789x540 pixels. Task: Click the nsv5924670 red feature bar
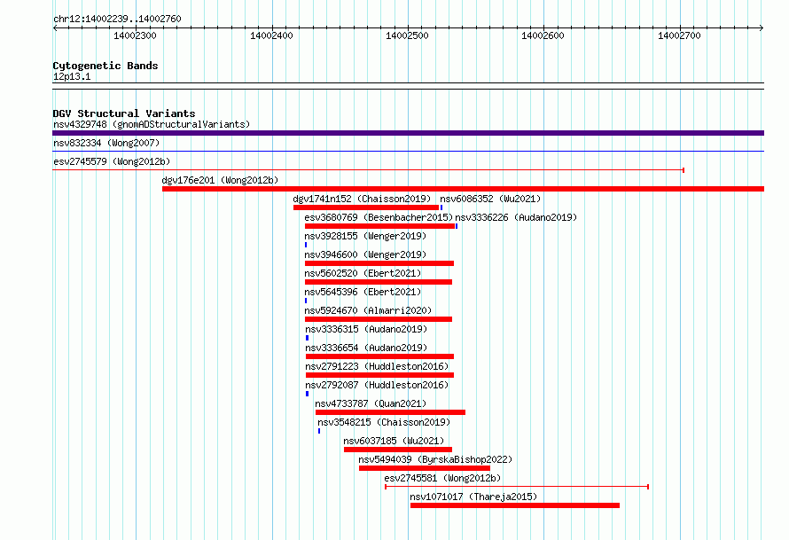[x=379, y=319]
